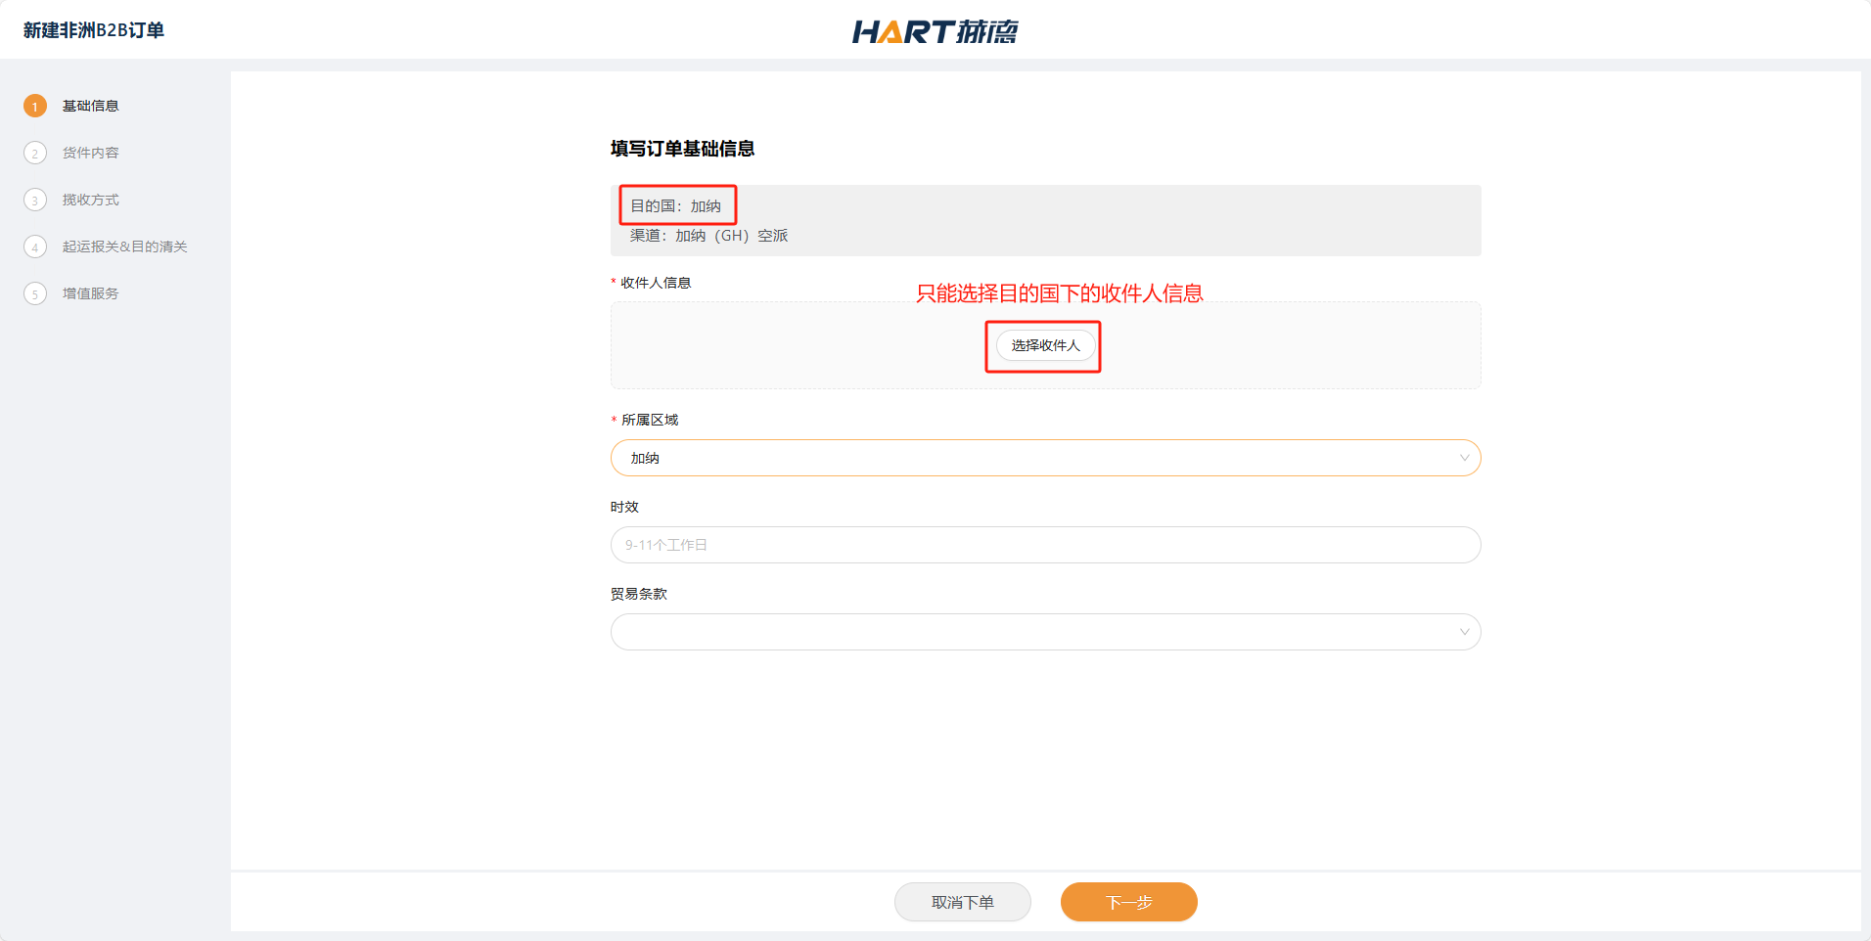Click the chevron arrow of 贸易条款 field
Viewport: 1871px width, 941px height.
[x=1464, y=632]
